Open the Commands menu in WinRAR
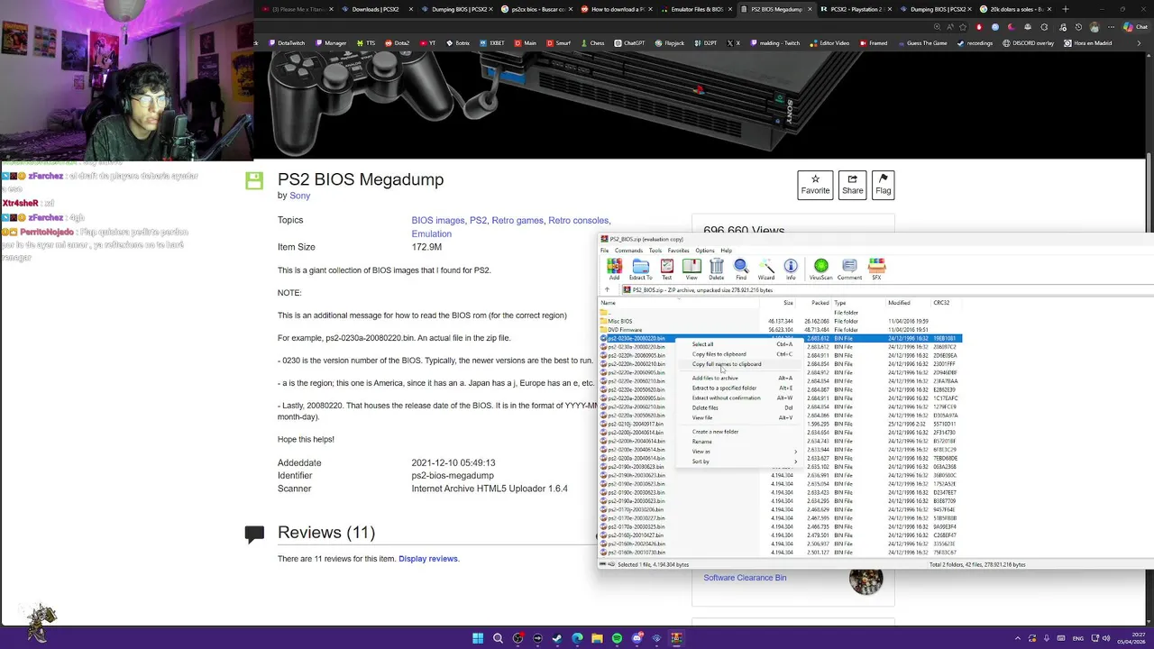The image size is (1154, 649). pos(628,251)
